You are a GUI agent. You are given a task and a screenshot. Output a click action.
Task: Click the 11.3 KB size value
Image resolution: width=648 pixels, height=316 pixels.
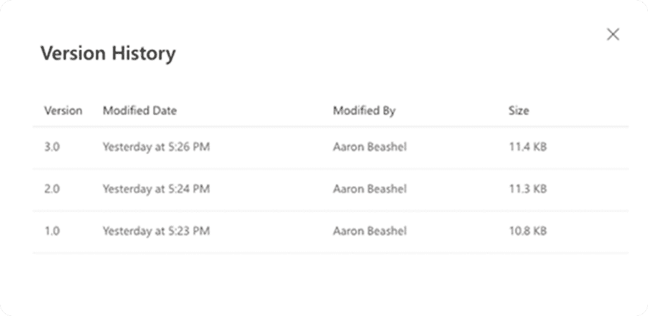pyautogui.click(x=527, y=189)
